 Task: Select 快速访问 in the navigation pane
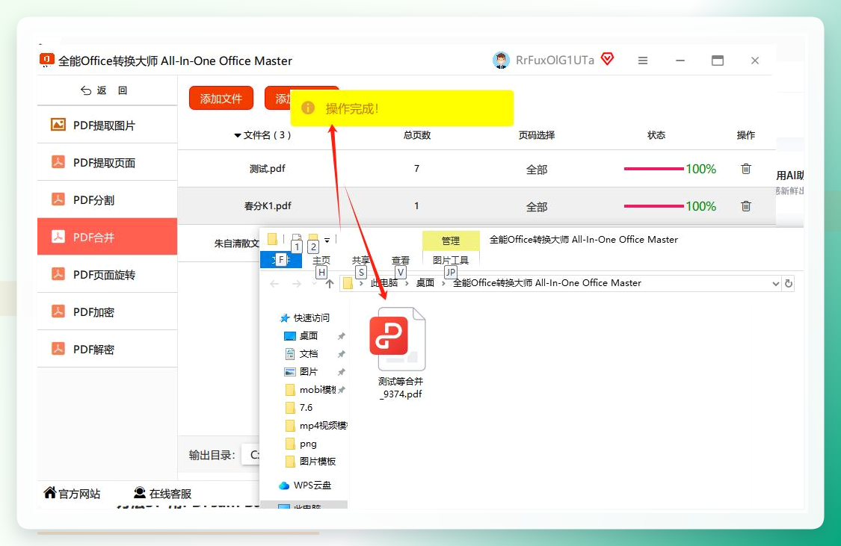pos(305,317)
